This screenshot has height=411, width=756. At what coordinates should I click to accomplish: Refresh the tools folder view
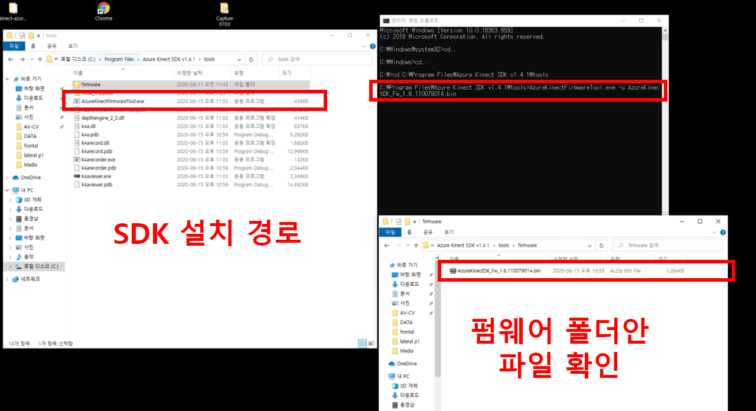click(252, 59)
